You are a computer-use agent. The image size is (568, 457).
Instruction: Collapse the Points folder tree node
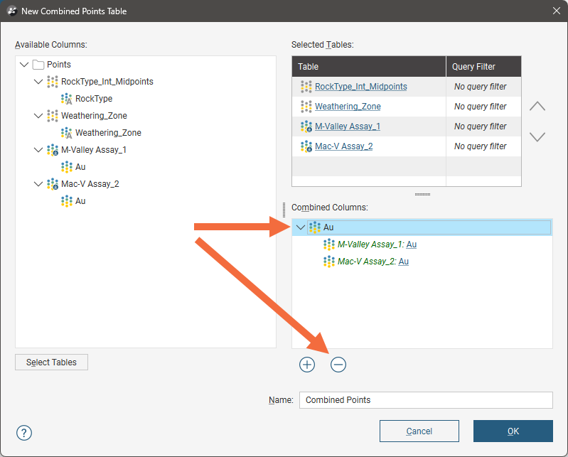tap(25, 65)
